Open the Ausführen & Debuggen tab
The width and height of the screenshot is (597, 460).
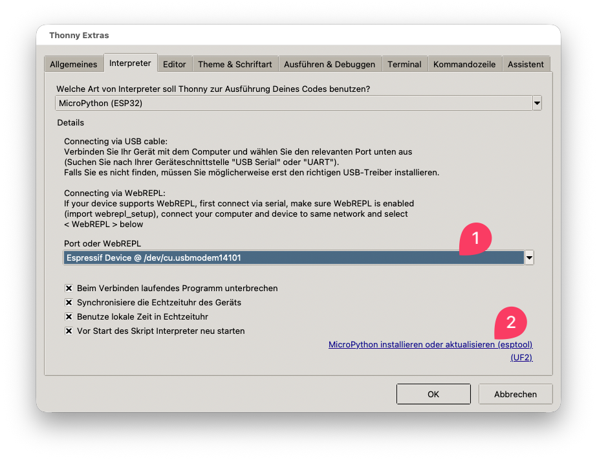[329, 64]
